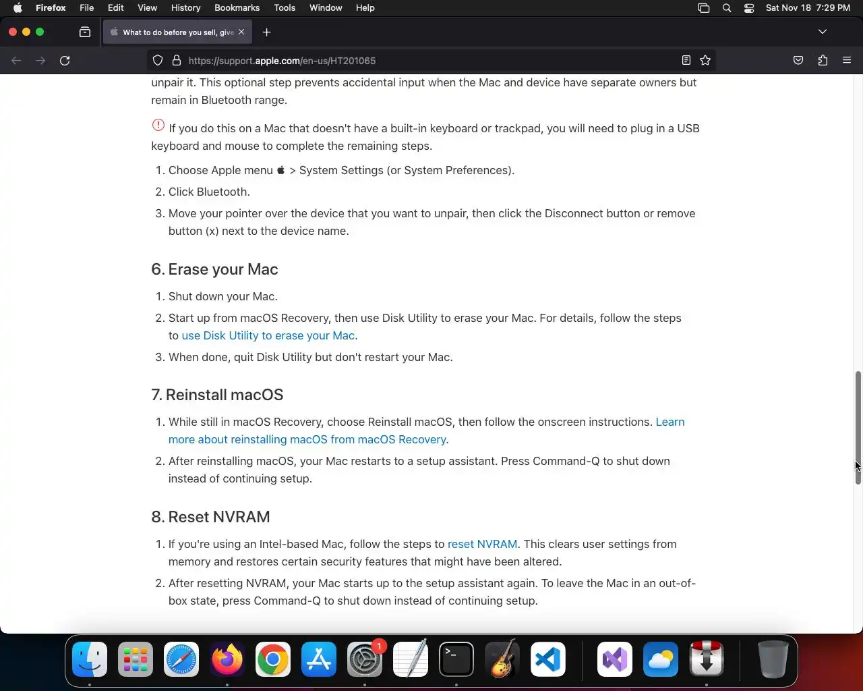Open a new tab with plus button

266,32
